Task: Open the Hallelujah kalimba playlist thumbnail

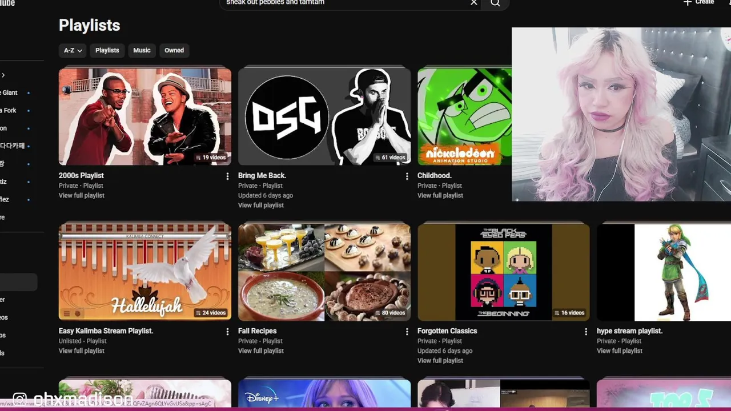Action: tap(145, 272)
